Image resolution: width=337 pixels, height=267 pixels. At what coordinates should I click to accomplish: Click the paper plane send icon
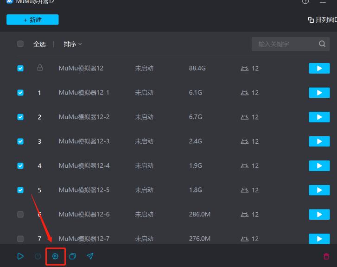[x=90, y=256]
